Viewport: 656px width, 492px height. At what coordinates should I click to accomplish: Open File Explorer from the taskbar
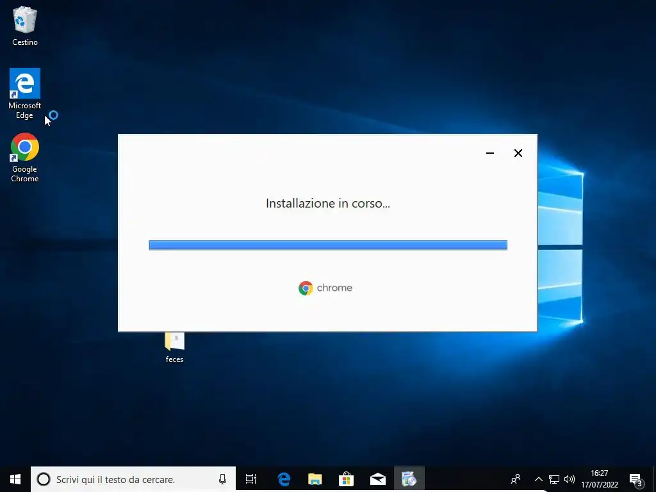[x=315, y=479]
